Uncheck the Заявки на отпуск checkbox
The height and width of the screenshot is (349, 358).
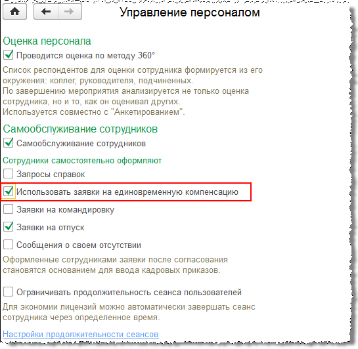(x=9, y=227)
